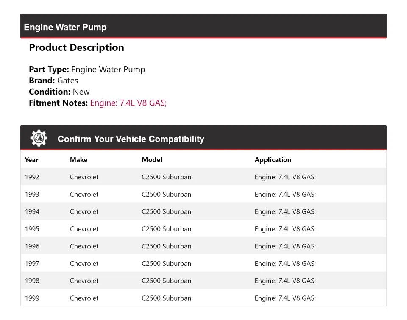Click the Make column header
This screenshot has width=407, height=320.
(x=78, y=160)
